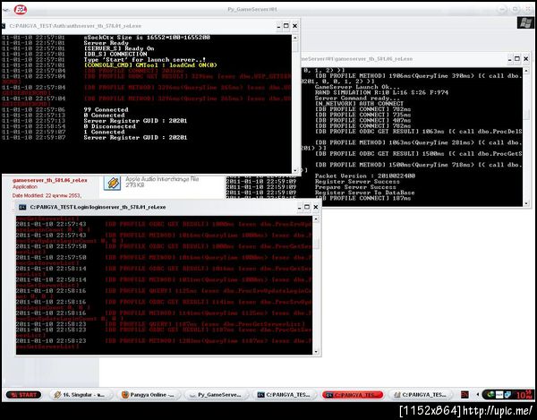Click 'Server Ready' line in authserver console

tap(107, 43)
